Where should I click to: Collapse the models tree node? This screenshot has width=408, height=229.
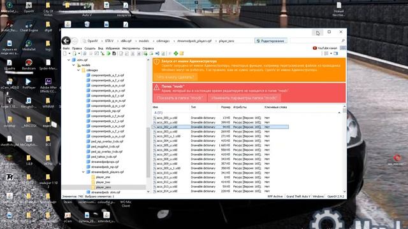click(74, 65)
